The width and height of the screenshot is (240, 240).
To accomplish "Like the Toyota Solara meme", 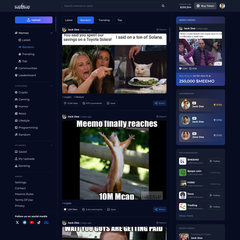I will click(71, 103).
